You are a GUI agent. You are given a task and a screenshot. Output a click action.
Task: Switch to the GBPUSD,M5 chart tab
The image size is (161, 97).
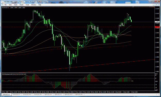79,94
